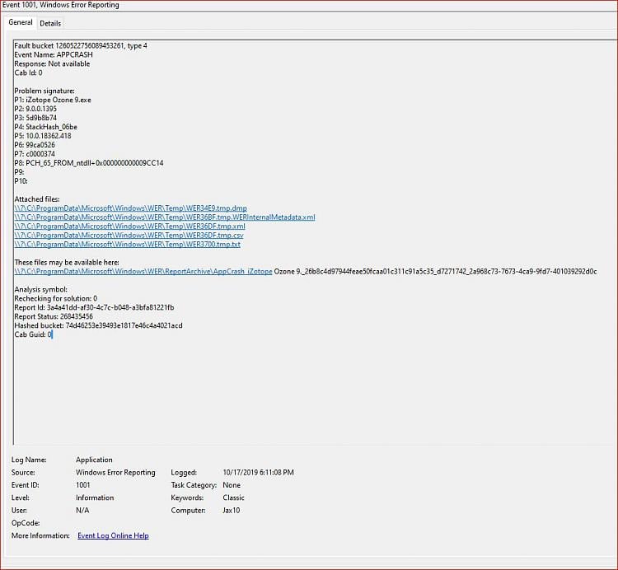Switch to the Details tab
This screenshot has height=570, width=618.
pyautogui.click(x=50, y=23)
